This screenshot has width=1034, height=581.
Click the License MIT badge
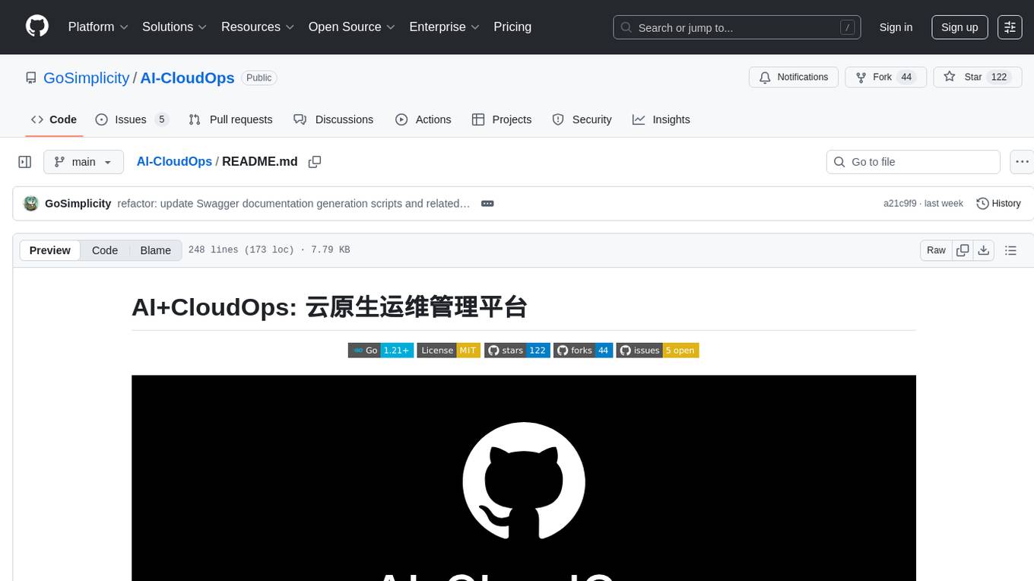pos(449,351)
